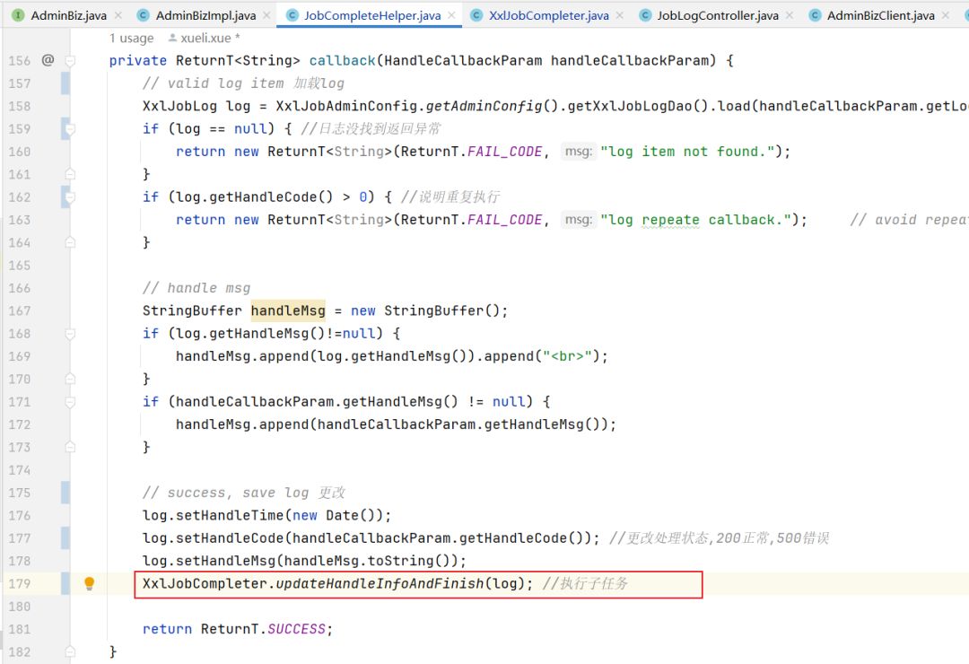Click the author hint 'xueli.xue *'
The image size is (969, 664).
205,39
